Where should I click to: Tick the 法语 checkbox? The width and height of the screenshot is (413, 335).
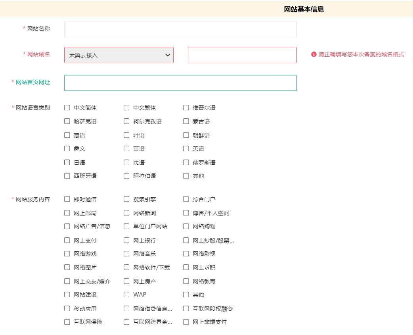pyautogui.click(x=126, y=162)
